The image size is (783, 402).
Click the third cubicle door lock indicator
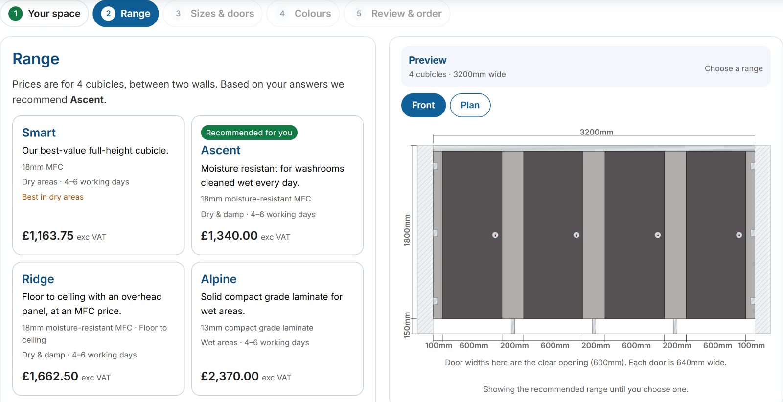tap(658, 235)
